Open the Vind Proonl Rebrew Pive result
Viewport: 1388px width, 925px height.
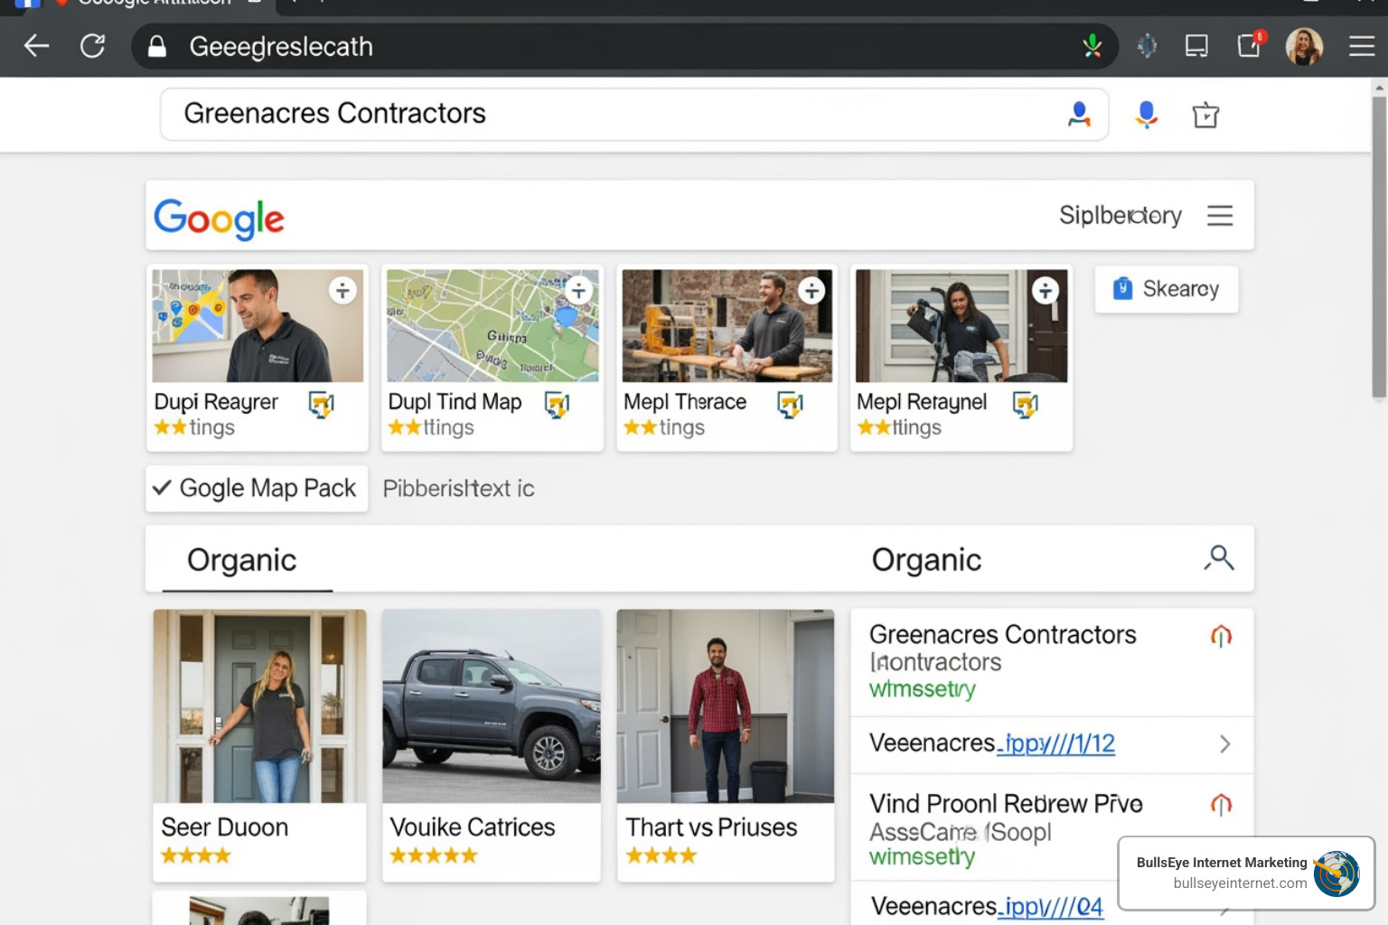coord(1006,804)
